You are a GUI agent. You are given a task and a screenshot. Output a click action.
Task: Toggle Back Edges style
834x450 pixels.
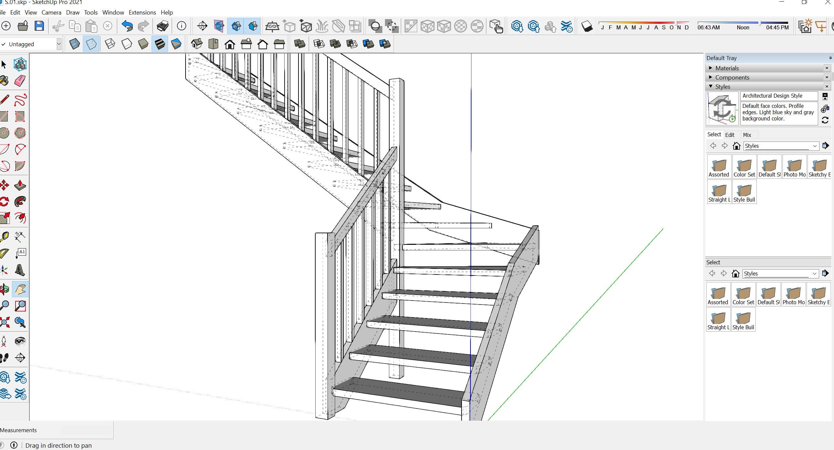point(91,44)
